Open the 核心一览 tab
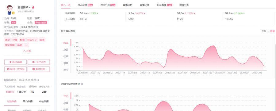276x111 pixels. 66,5
